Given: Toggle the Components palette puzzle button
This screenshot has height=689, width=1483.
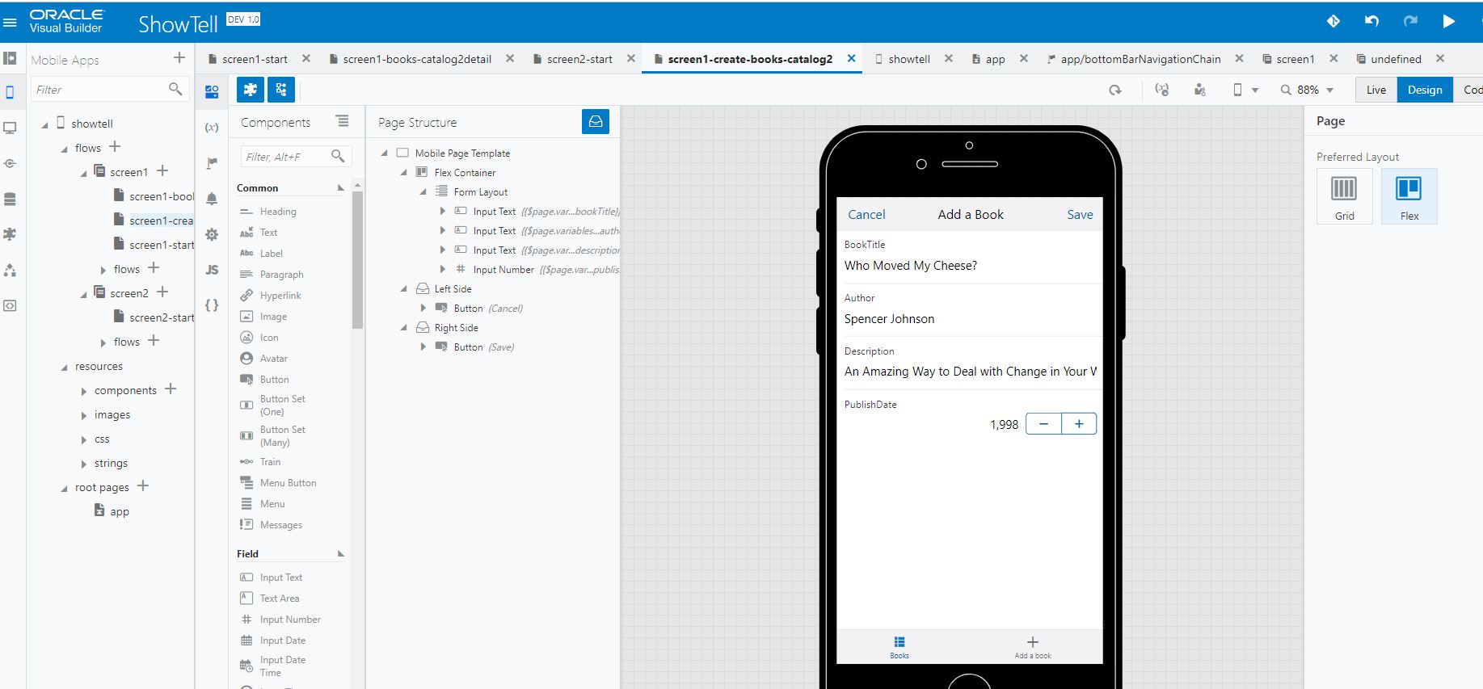Looking at the screenshot, I should [x=251, y=90].
